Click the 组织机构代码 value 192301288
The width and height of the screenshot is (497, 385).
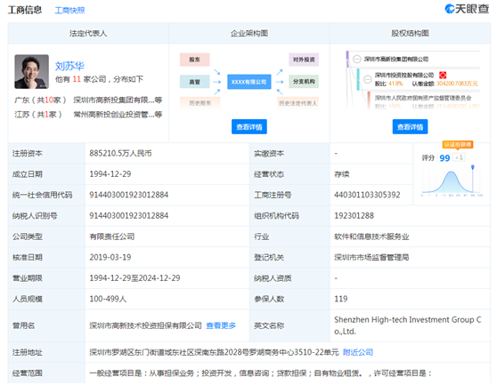(354, 216)
